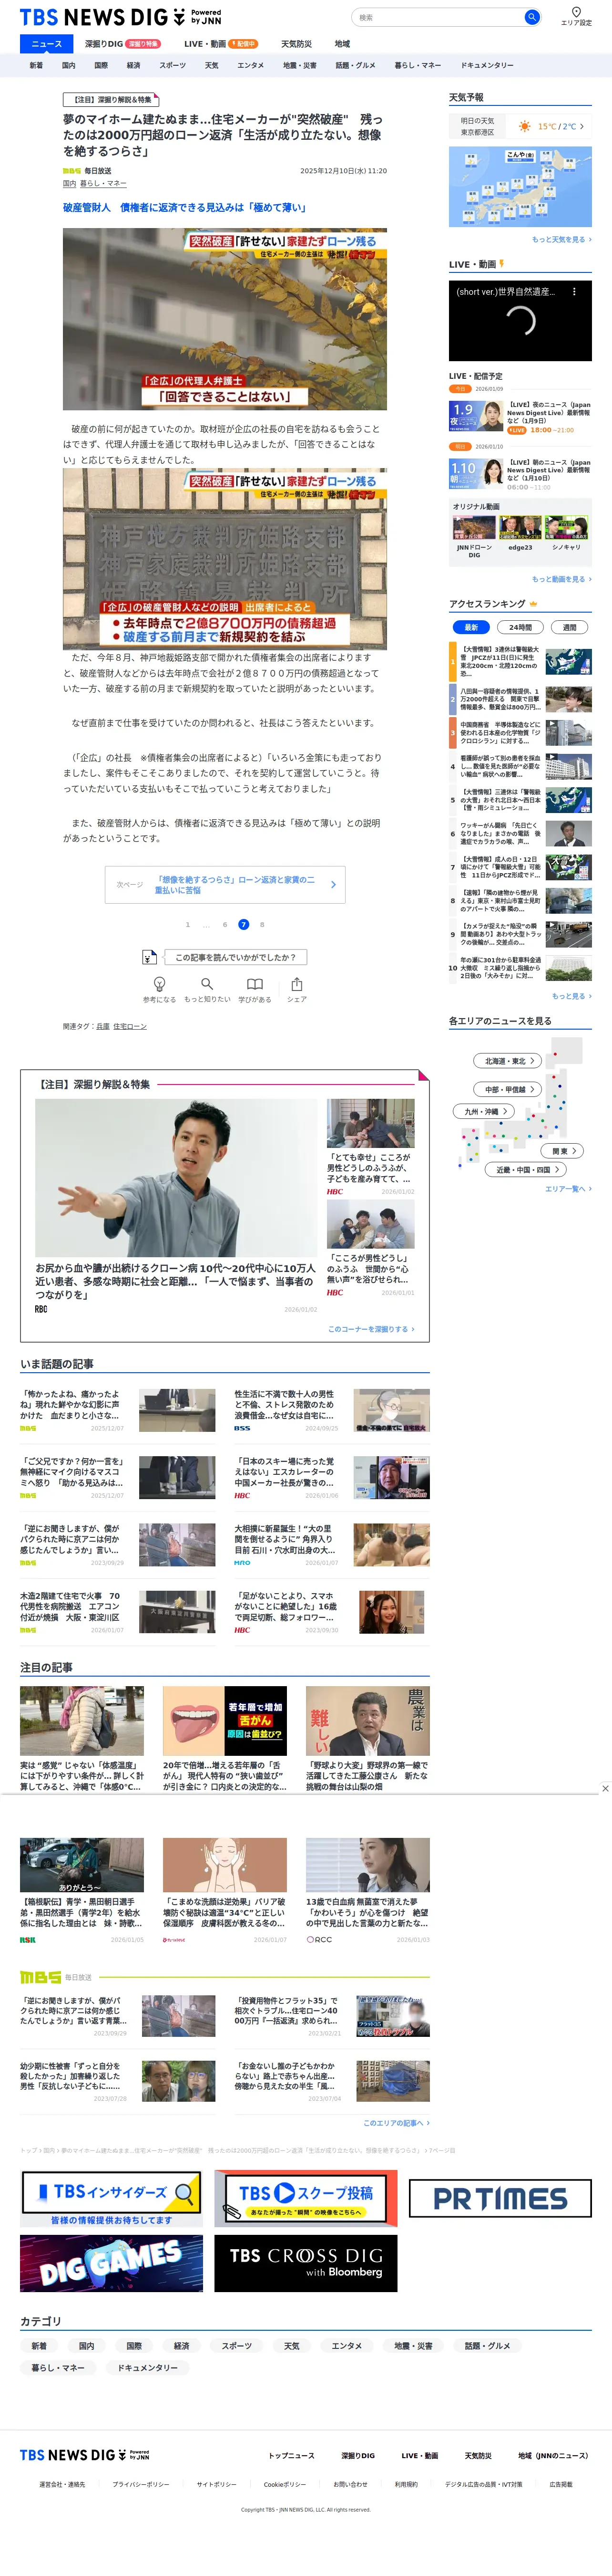This screenshot has width=612, height=2576.
Task: Go to pagination page 6
Action: coord(224,925)
